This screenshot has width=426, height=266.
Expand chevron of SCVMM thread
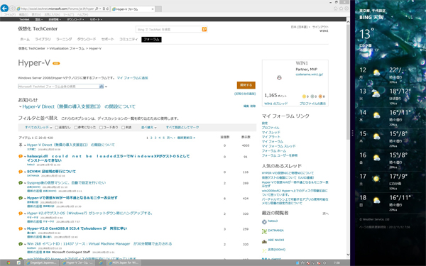[25, 172]
